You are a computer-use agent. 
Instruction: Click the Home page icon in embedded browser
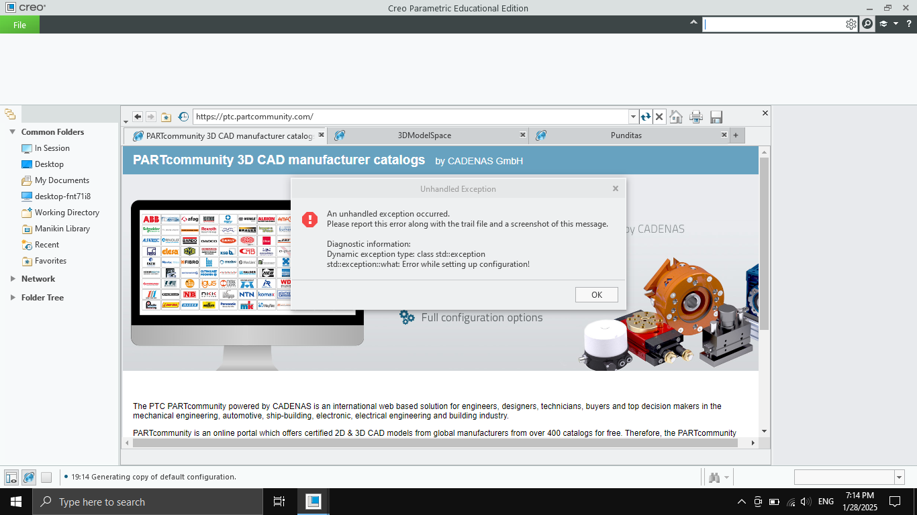click(676, 116)
